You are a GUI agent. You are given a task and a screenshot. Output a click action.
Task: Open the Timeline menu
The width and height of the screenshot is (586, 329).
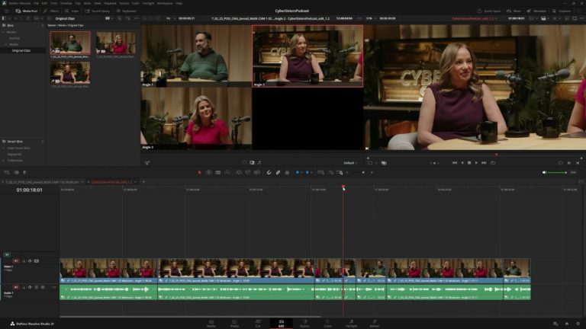click(x=66, y=3)
